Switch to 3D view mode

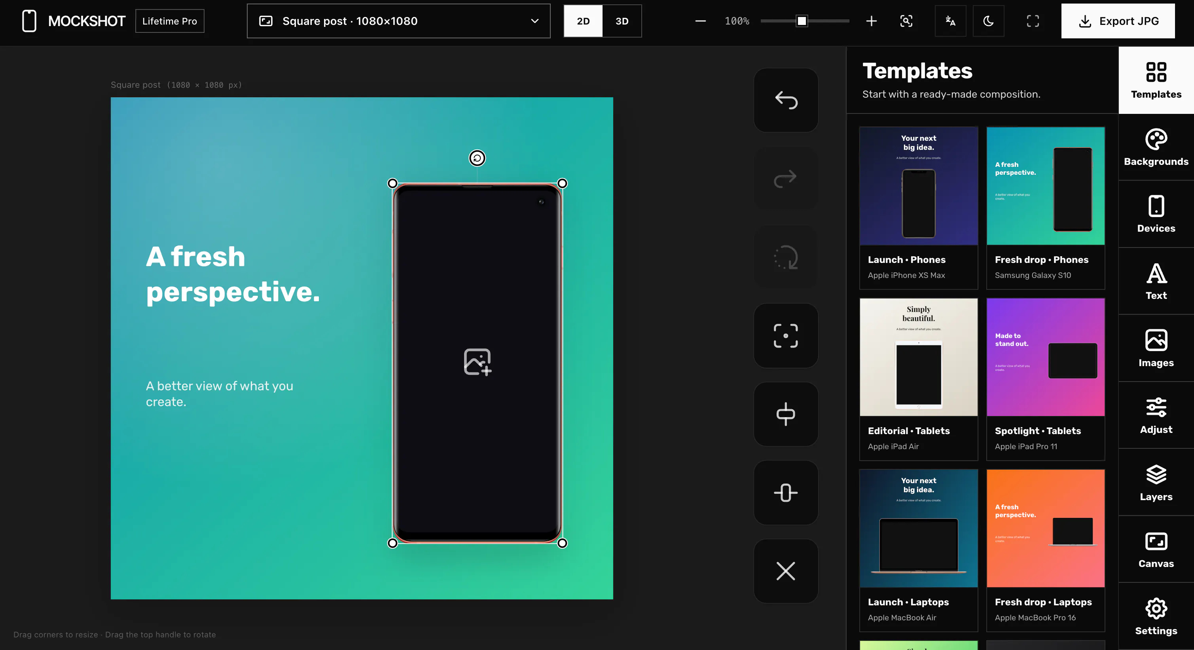[x=622, y=21]
